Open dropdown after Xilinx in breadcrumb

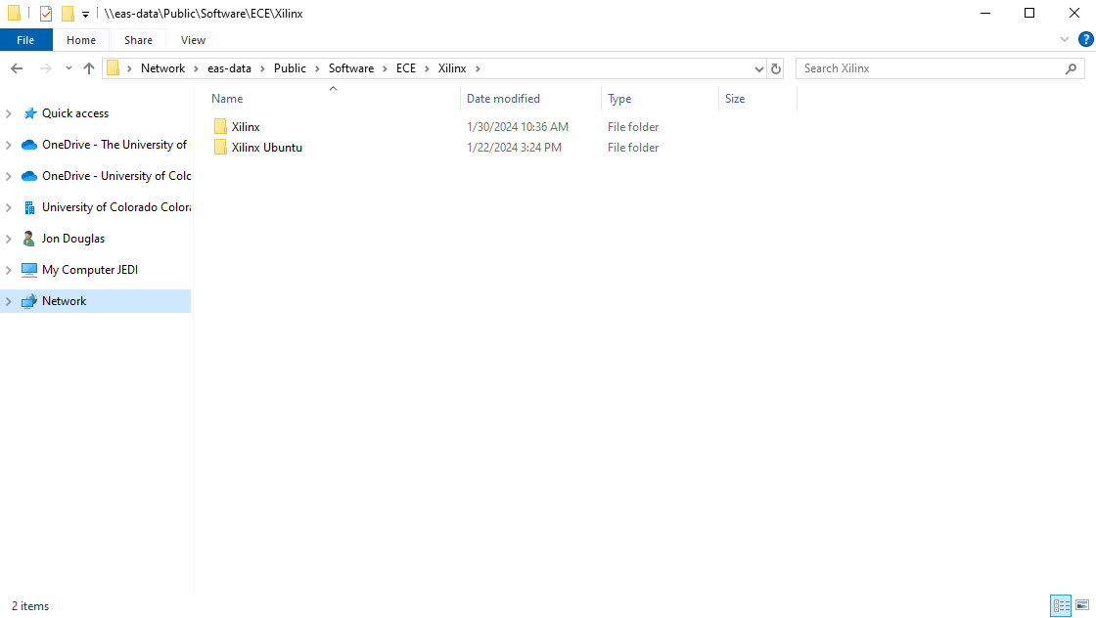479,68
